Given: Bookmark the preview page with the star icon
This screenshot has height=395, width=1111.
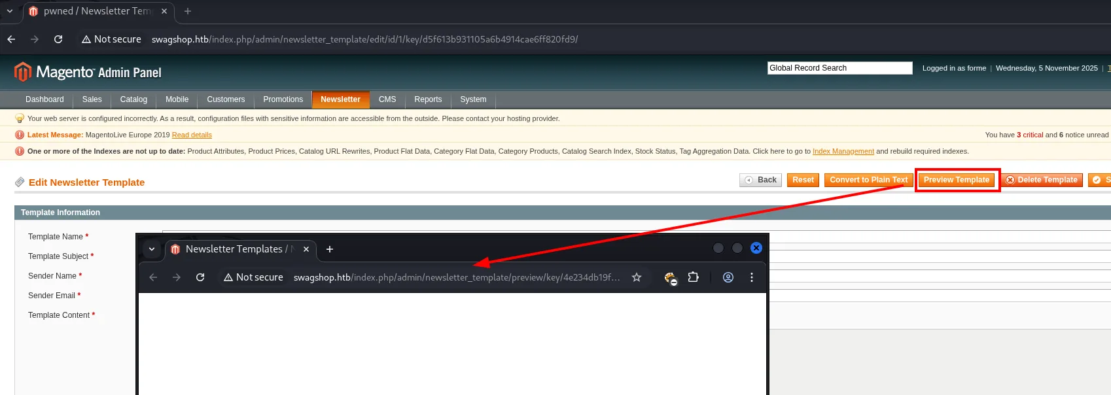Looking at the screenshot, I should tap(637, 277).
